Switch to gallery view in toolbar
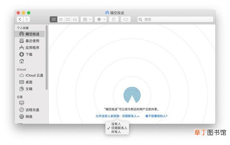This screenshot has width=230, height=145. 75,19
